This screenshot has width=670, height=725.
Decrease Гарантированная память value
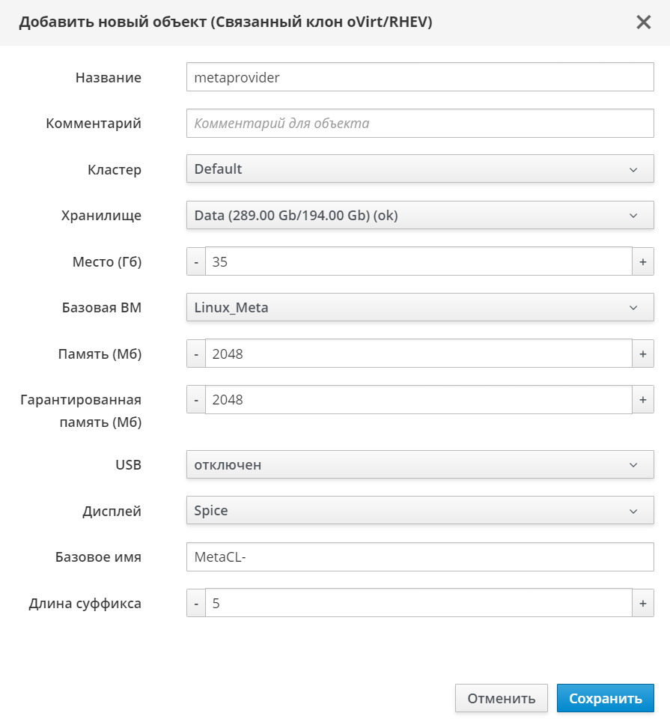tap(196, 400)
